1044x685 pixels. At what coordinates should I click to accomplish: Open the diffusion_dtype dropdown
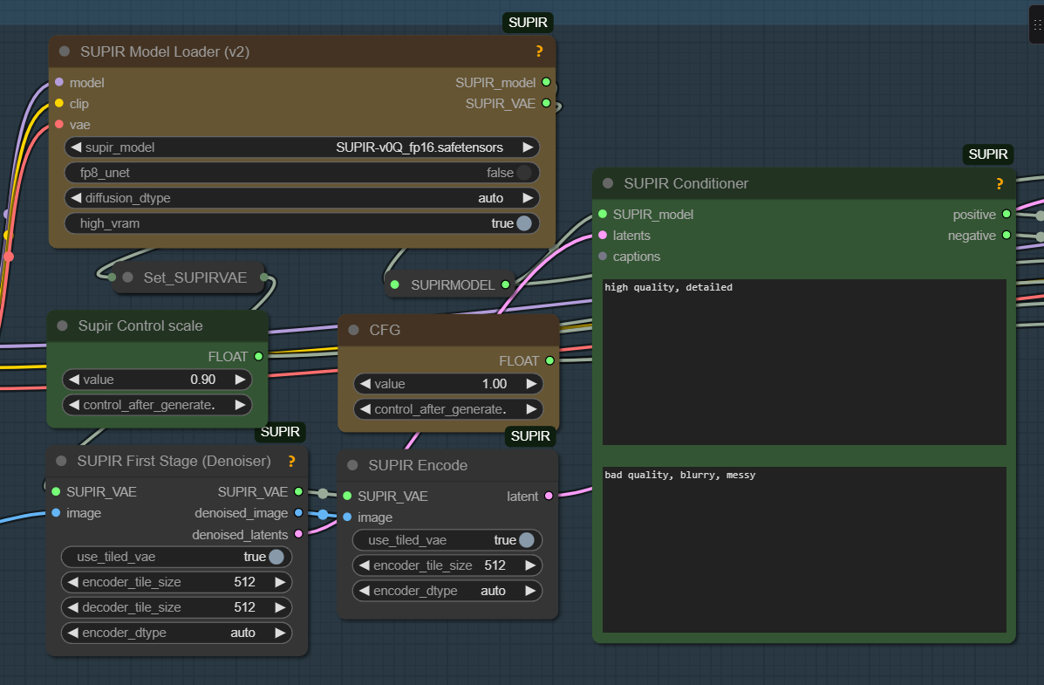[302, 198]
